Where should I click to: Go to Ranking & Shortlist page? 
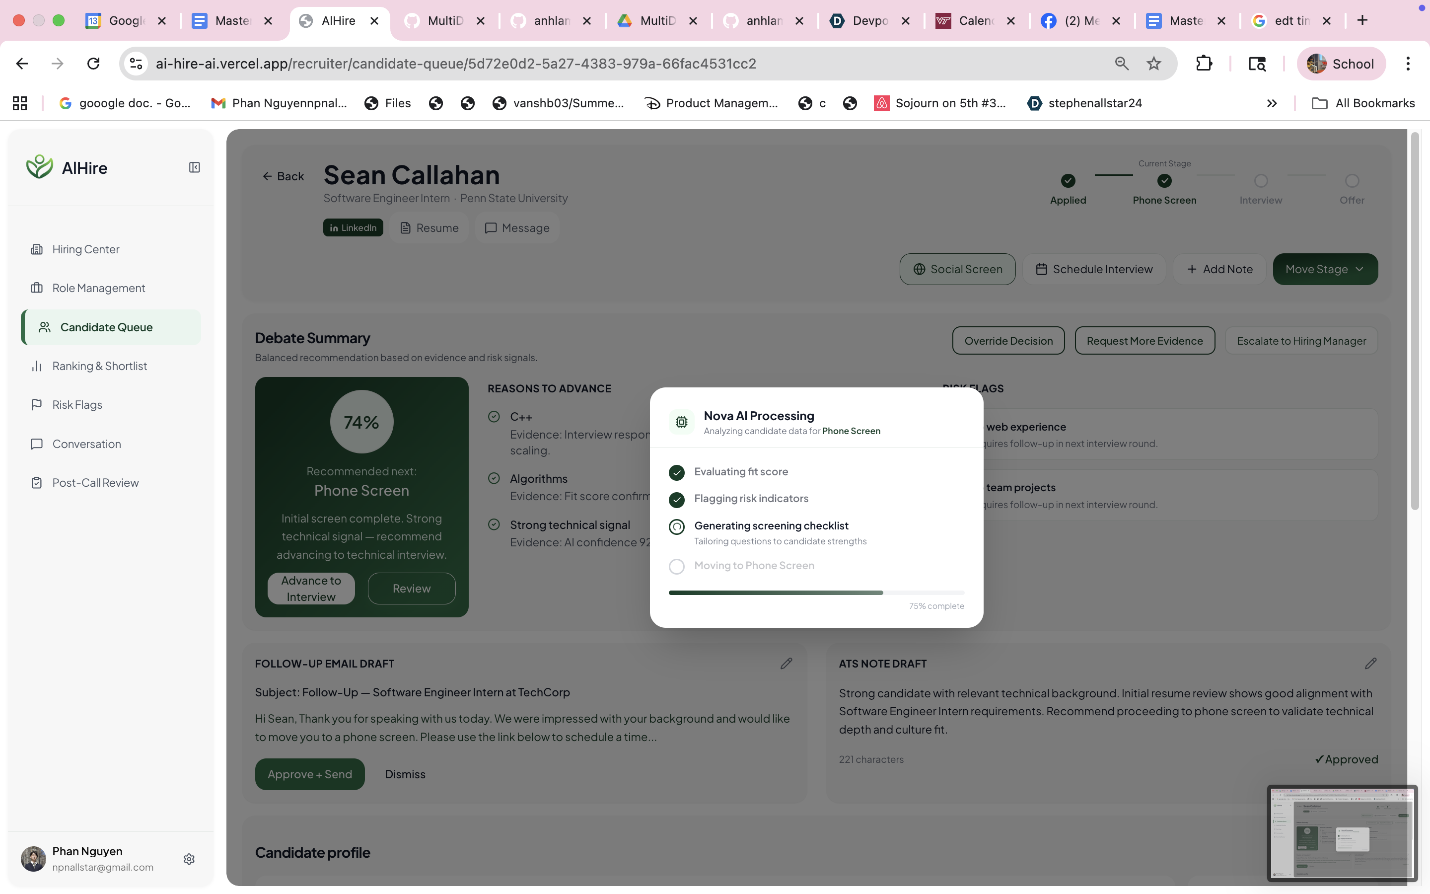(99, 366)
